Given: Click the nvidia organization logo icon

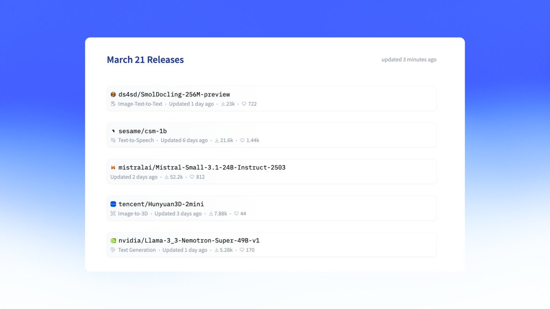Looking at the screenshot, I should (x=113, y=240).
